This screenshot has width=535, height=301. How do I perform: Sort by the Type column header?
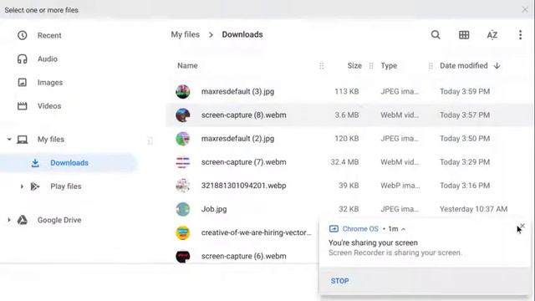point(389,65)
